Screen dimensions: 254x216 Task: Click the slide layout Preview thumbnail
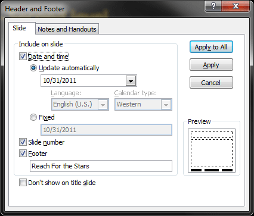pos(212,151)
